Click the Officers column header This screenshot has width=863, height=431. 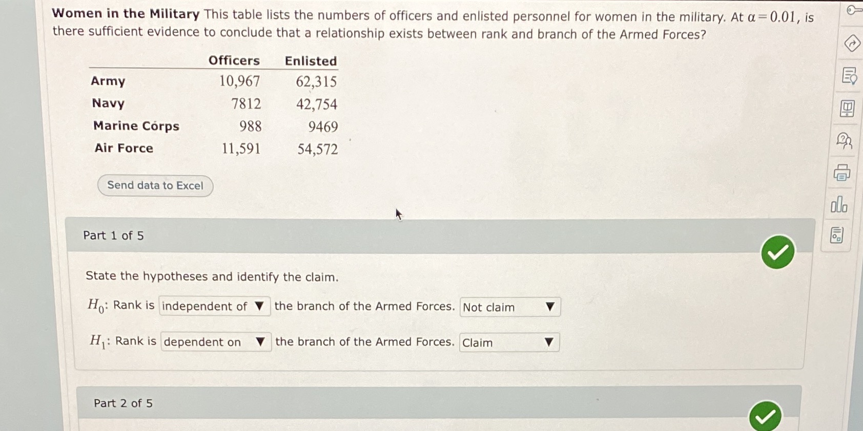pos(234,60)
